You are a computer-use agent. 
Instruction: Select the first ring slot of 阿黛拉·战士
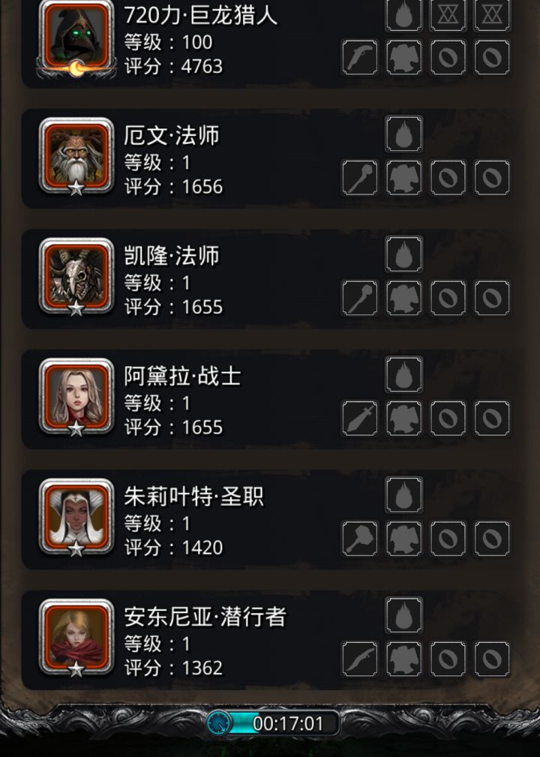click(x=448, y=419)
